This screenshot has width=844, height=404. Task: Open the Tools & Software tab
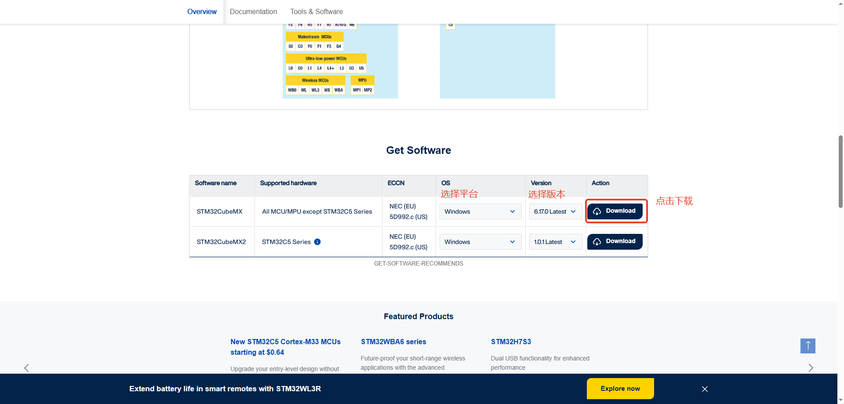[316, 12]
